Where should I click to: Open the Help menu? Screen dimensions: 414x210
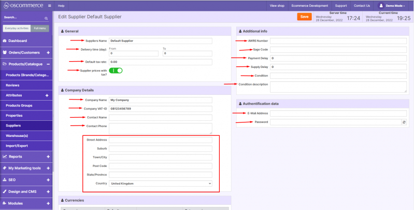(x=61, y=6)
